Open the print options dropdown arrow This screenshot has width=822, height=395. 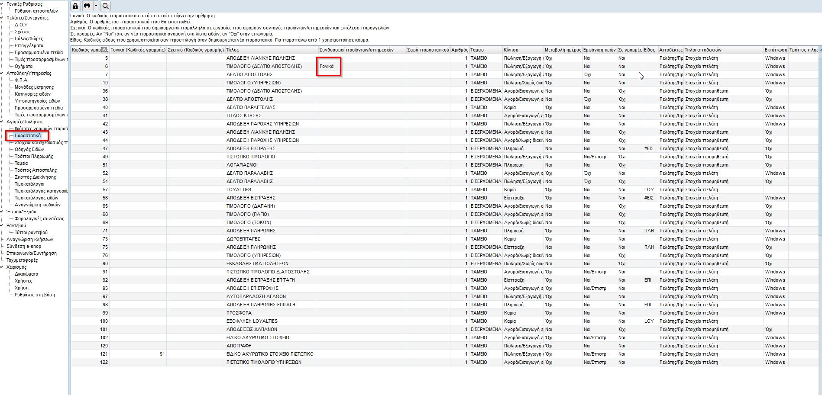(96, 6)
